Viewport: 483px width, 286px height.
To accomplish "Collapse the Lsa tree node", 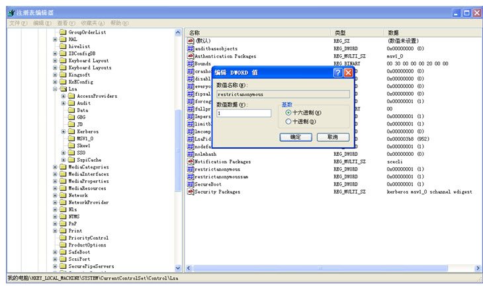I will pos(56,89).
